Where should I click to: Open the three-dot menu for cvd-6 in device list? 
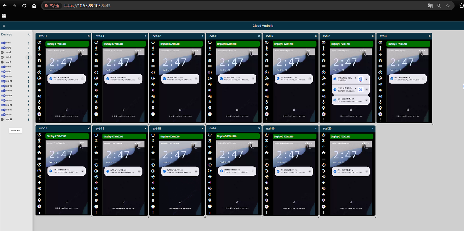[28, 57]
